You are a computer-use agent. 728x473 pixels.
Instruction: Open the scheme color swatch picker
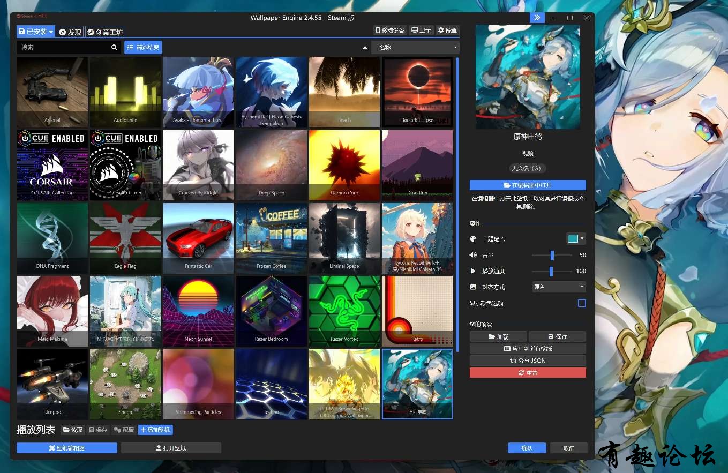576,239
